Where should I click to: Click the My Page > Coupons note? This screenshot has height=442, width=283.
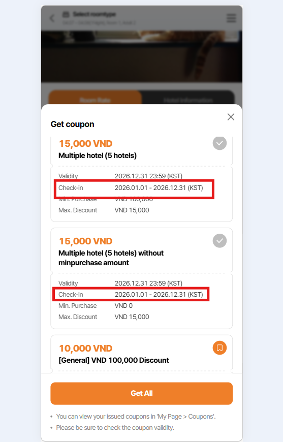pos(136,417)
